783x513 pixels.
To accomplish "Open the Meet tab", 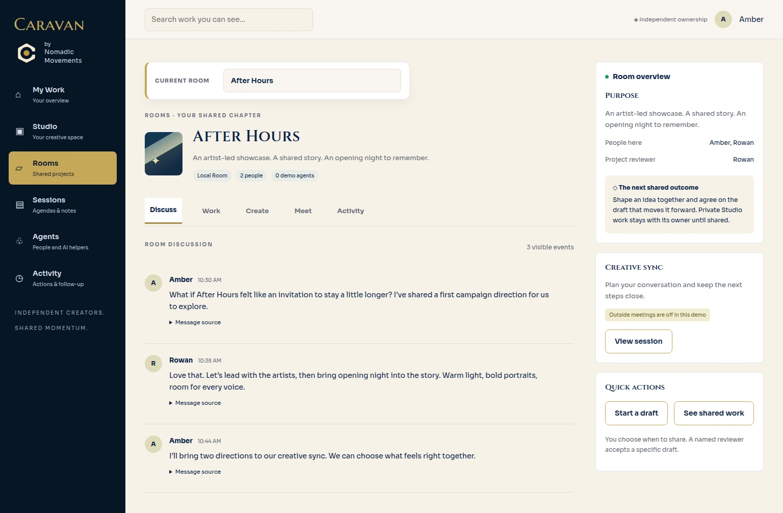I will tap(303, 211).
